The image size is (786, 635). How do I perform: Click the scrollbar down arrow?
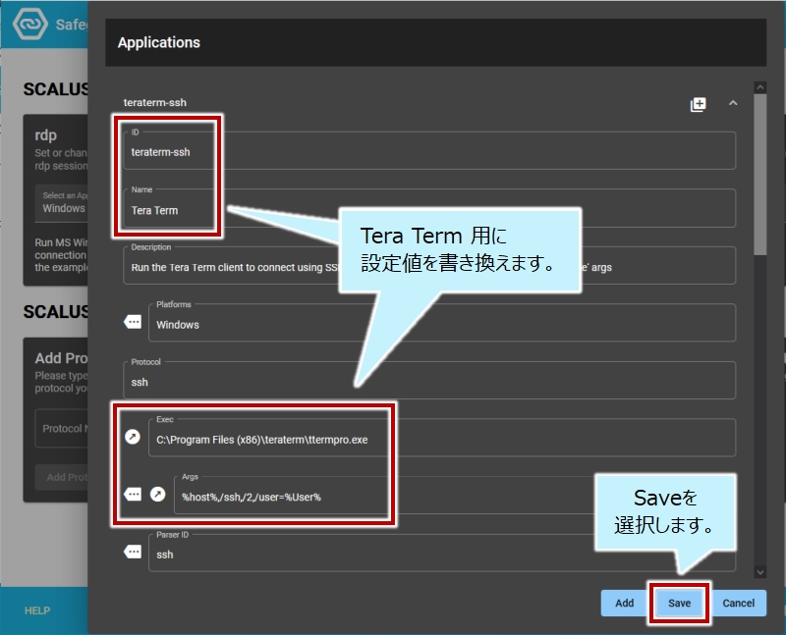pos(759,572)
